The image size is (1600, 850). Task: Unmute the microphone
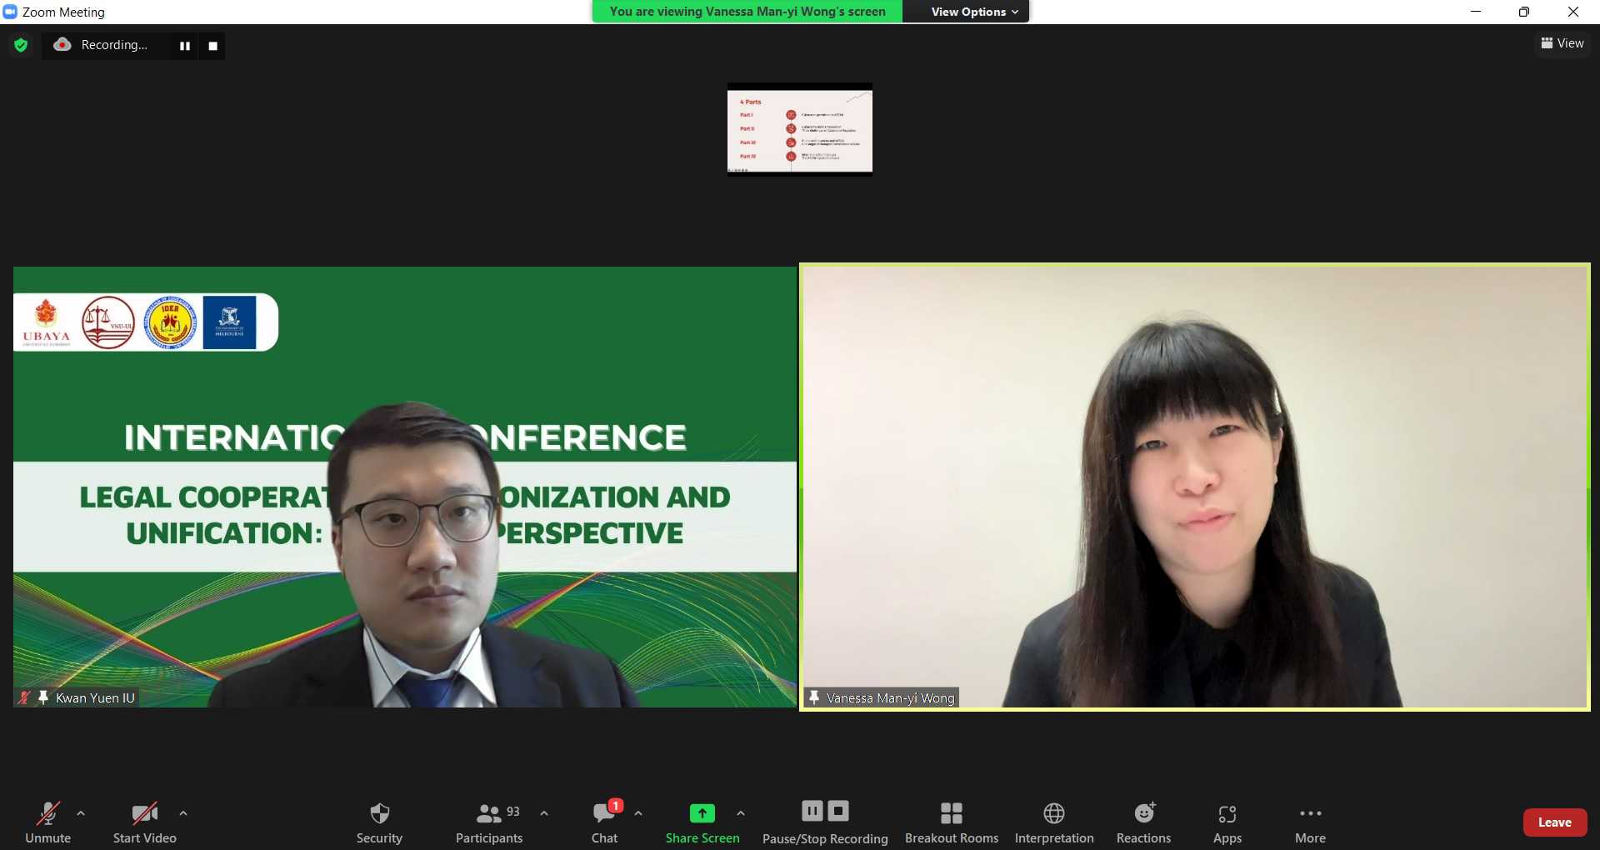point(47,822)
